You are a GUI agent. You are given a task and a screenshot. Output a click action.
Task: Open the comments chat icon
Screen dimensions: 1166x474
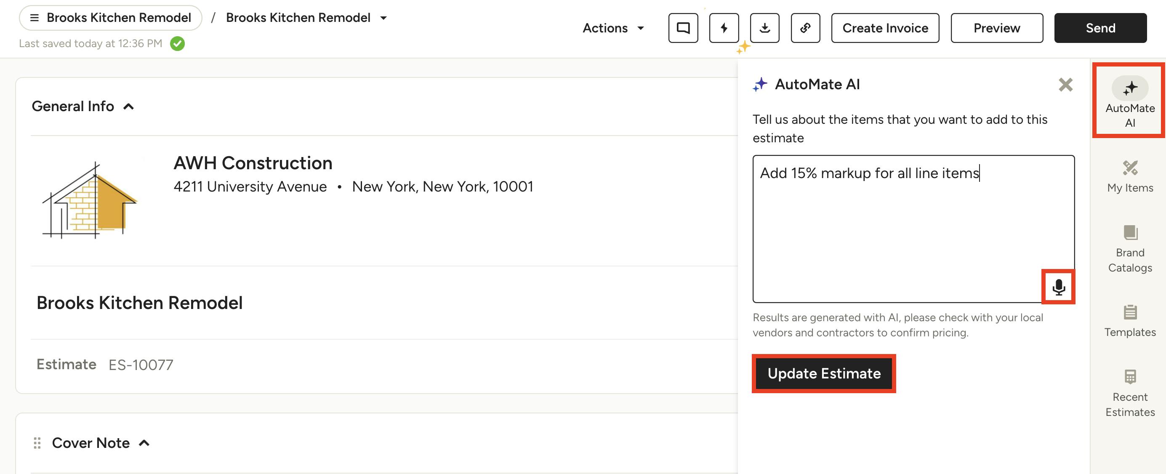683,28
